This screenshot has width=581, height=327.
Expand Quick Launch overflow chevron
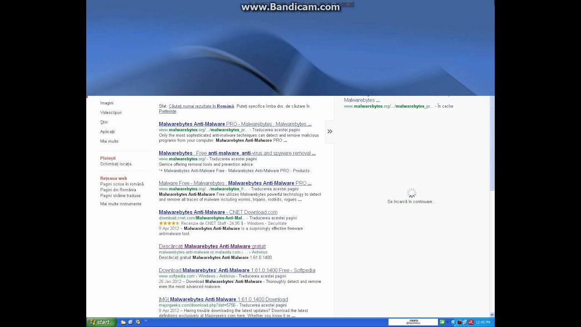(x=146, y=322)
